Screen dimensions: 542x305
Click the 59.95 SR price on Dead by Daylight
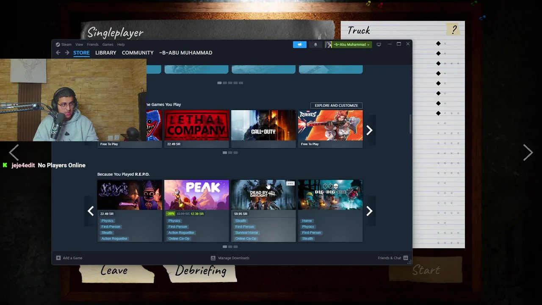(x=241, y=214)
